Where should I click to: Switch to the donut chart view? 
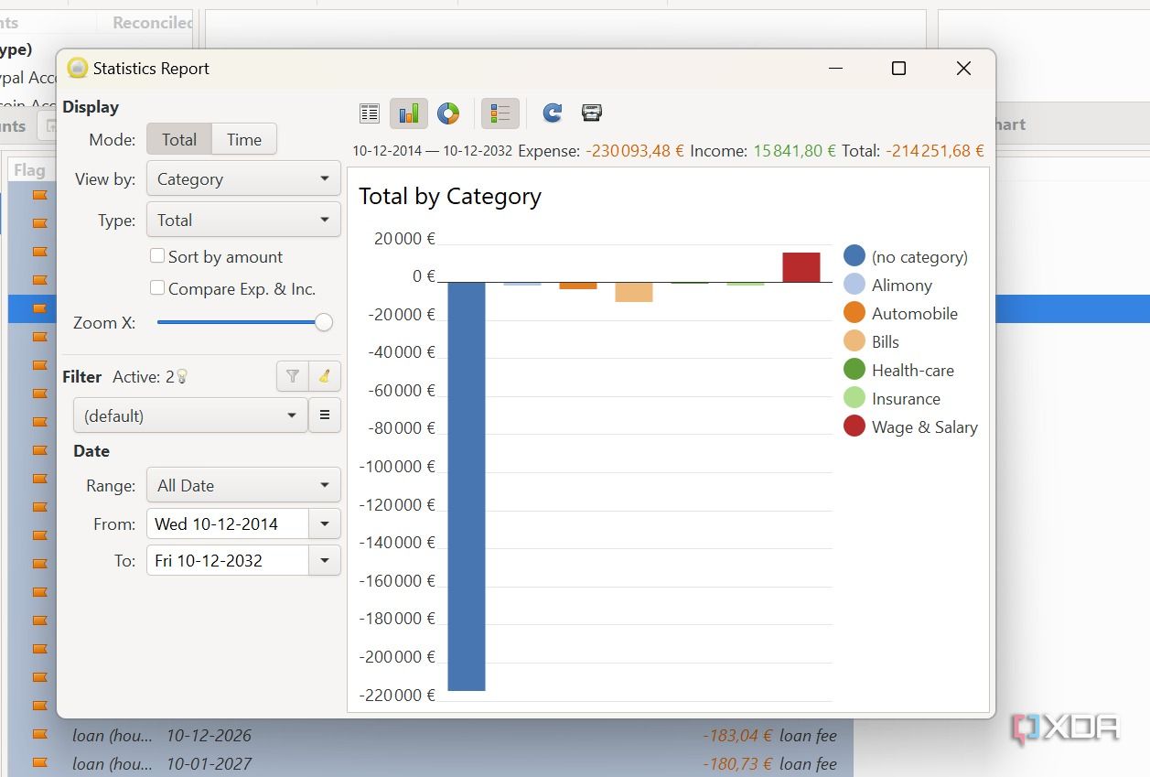[448, 113]
